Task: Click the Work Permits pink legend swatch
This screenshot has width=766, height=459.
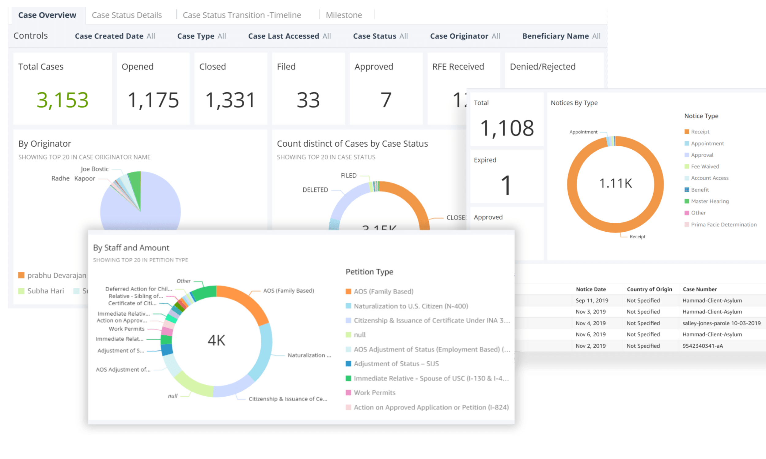Action: click(x=348, y=393)
